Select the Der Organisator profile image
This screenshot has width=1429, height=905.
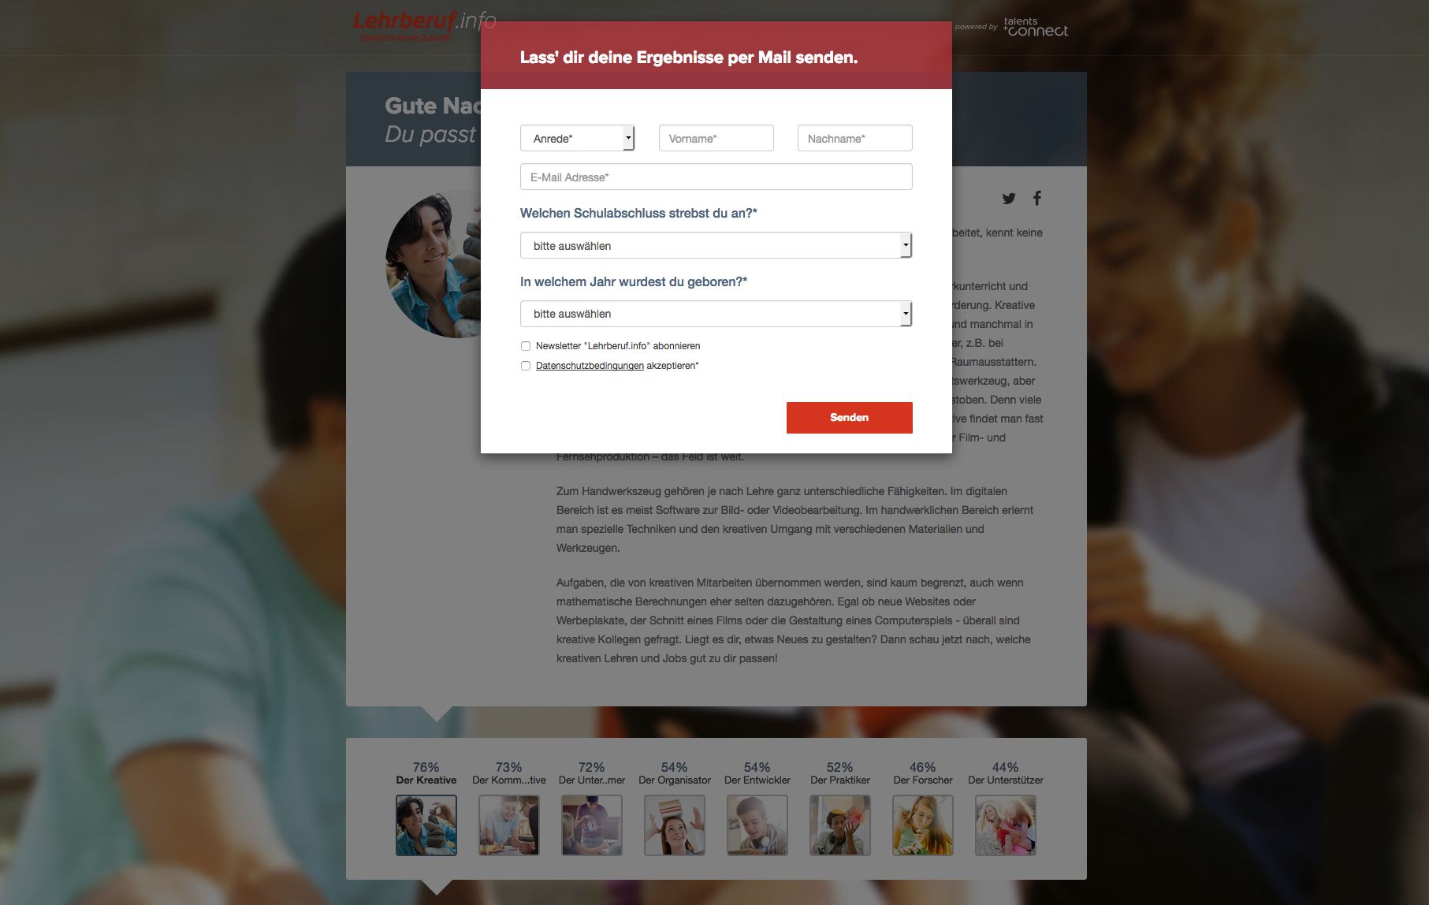[675, 825]
